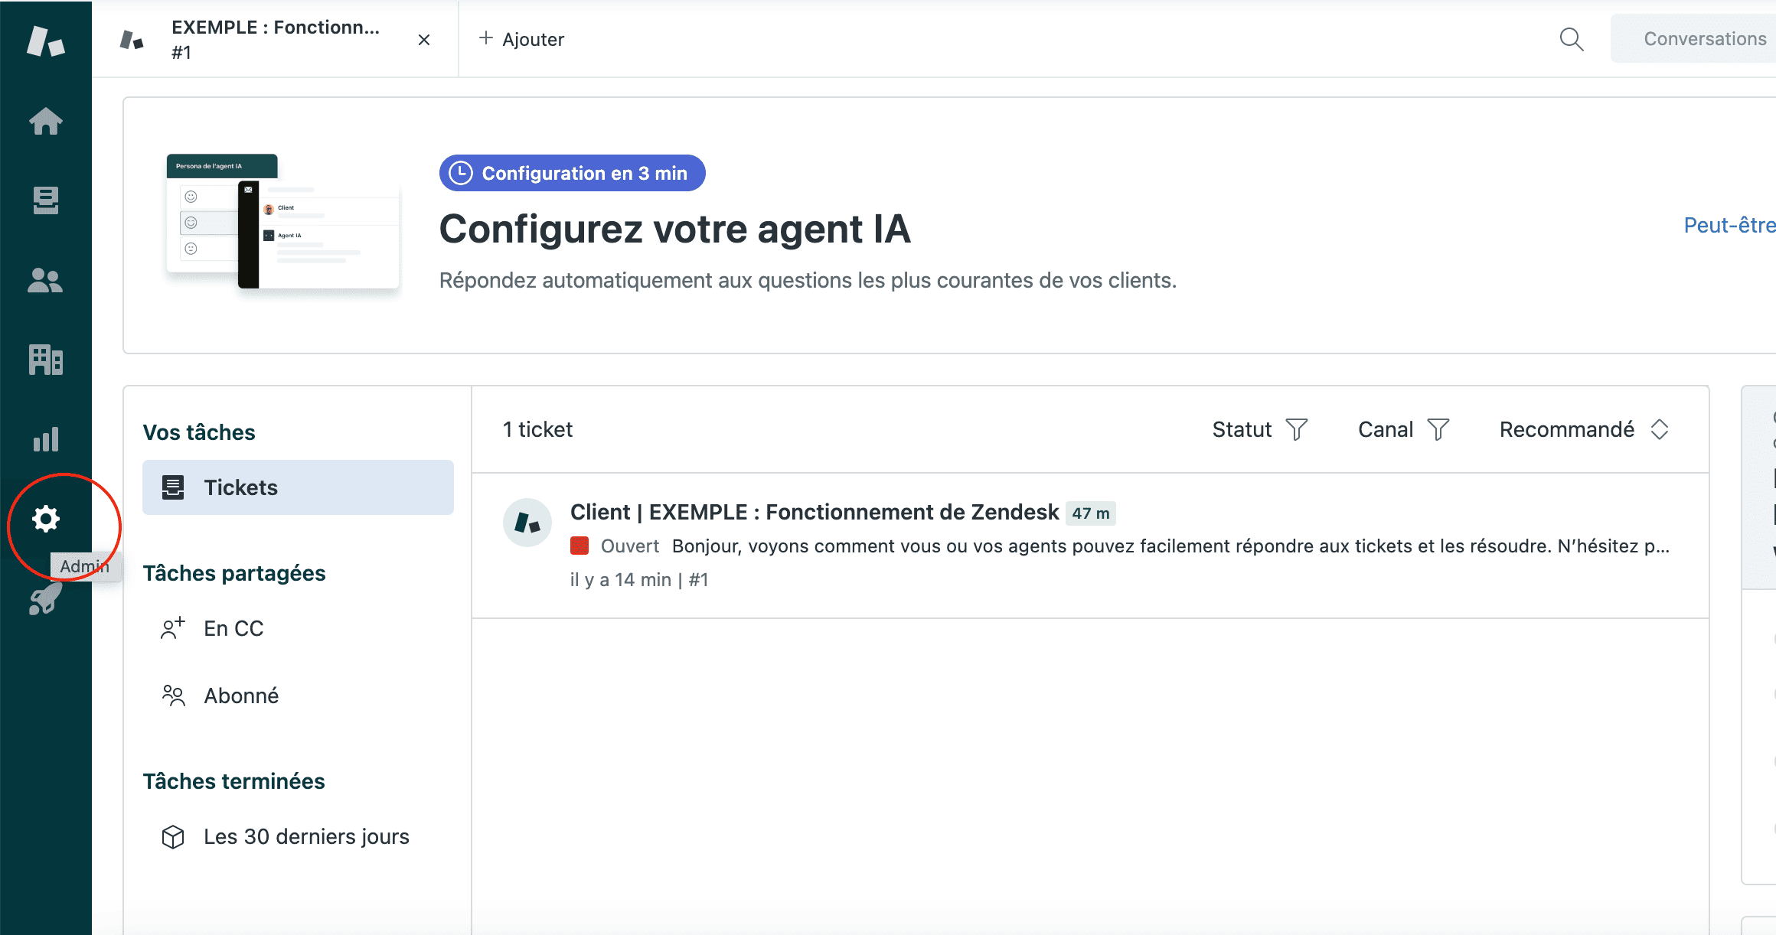This screenshot has height=935, width=1776.
Task: Open the Views tickets icon in sidebar
Action: pos(45,200)
